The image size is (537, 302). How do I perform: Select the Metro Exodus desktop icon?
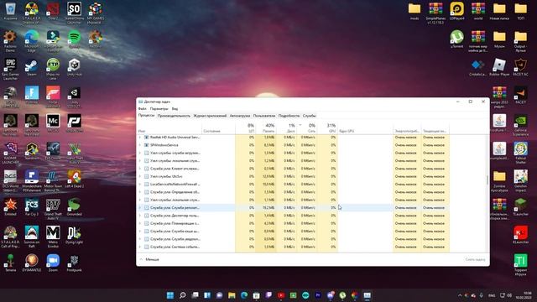pyautogui.click(x=53, y=237)
